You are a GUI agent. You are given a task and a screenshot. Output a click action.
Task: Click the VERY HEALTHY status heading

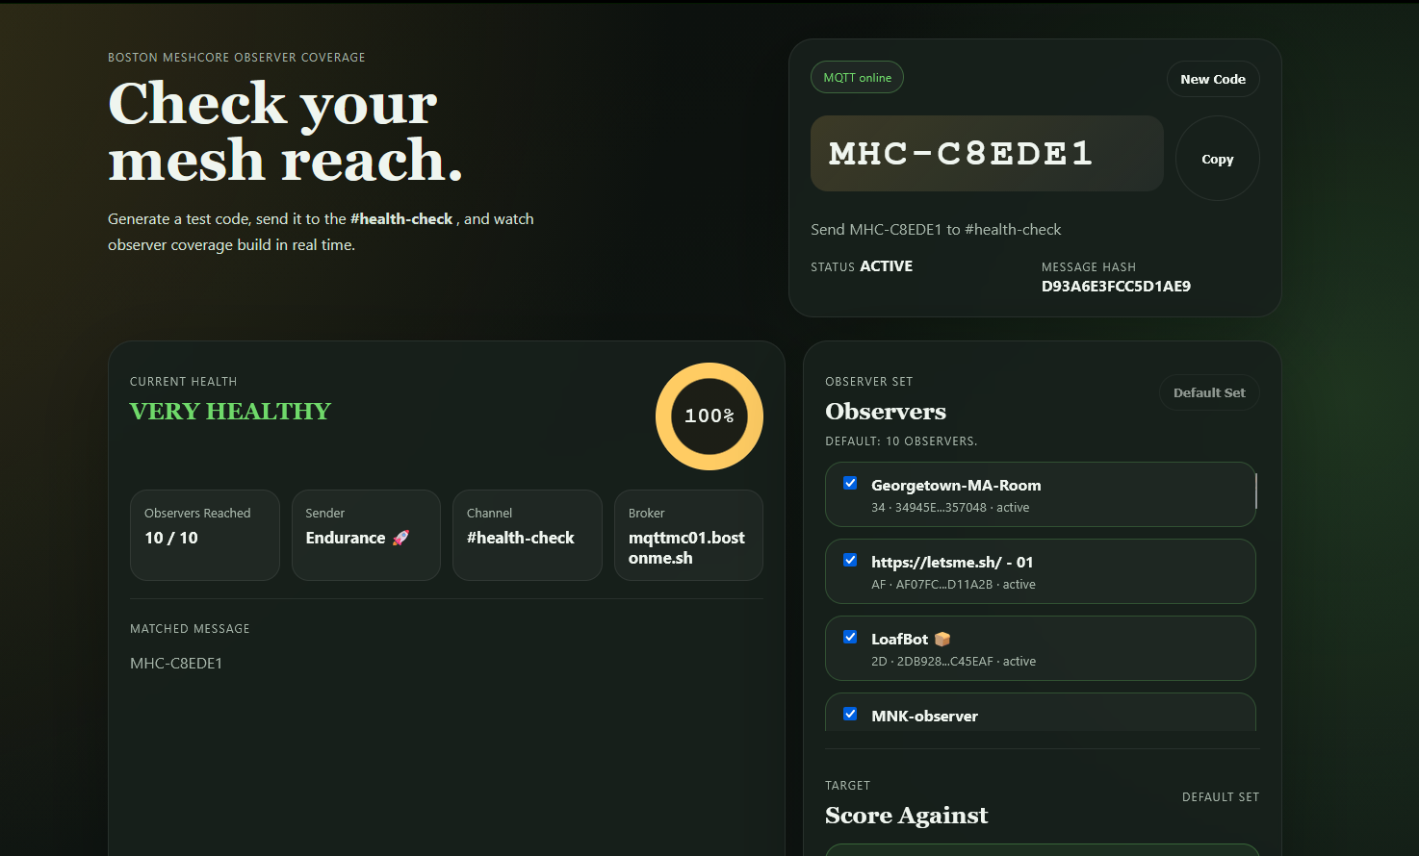[230, 412]
